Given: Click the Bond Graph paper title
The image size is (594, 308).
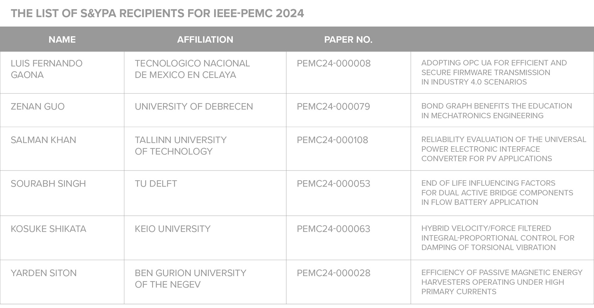Looking at the screenshot, I should pyautogui.click(x=496, y=111).
